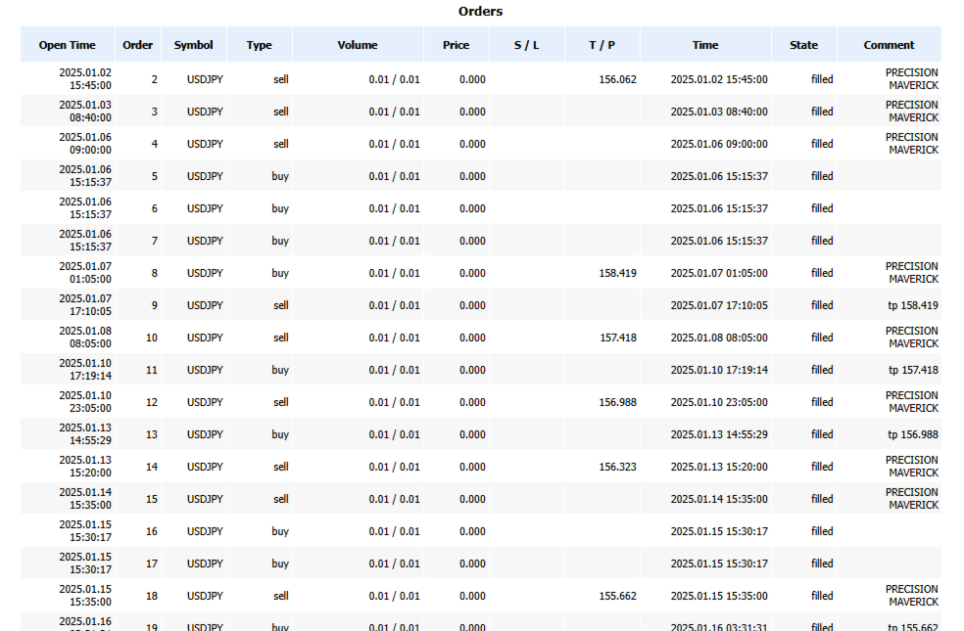Click the Comment column header
Screen dimensions: 964x631
click(x=889, y=45)
